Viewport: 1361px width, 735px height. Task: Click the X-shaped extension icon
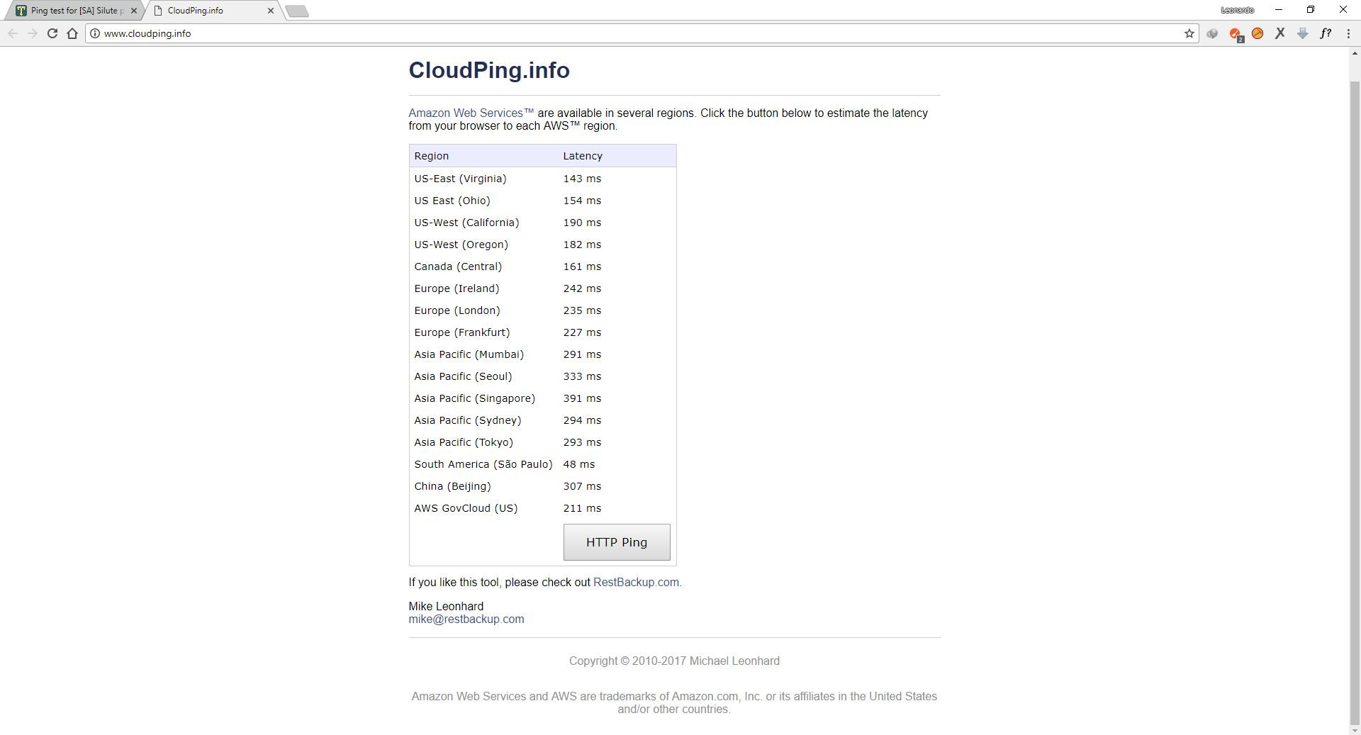click(1279, 33)
